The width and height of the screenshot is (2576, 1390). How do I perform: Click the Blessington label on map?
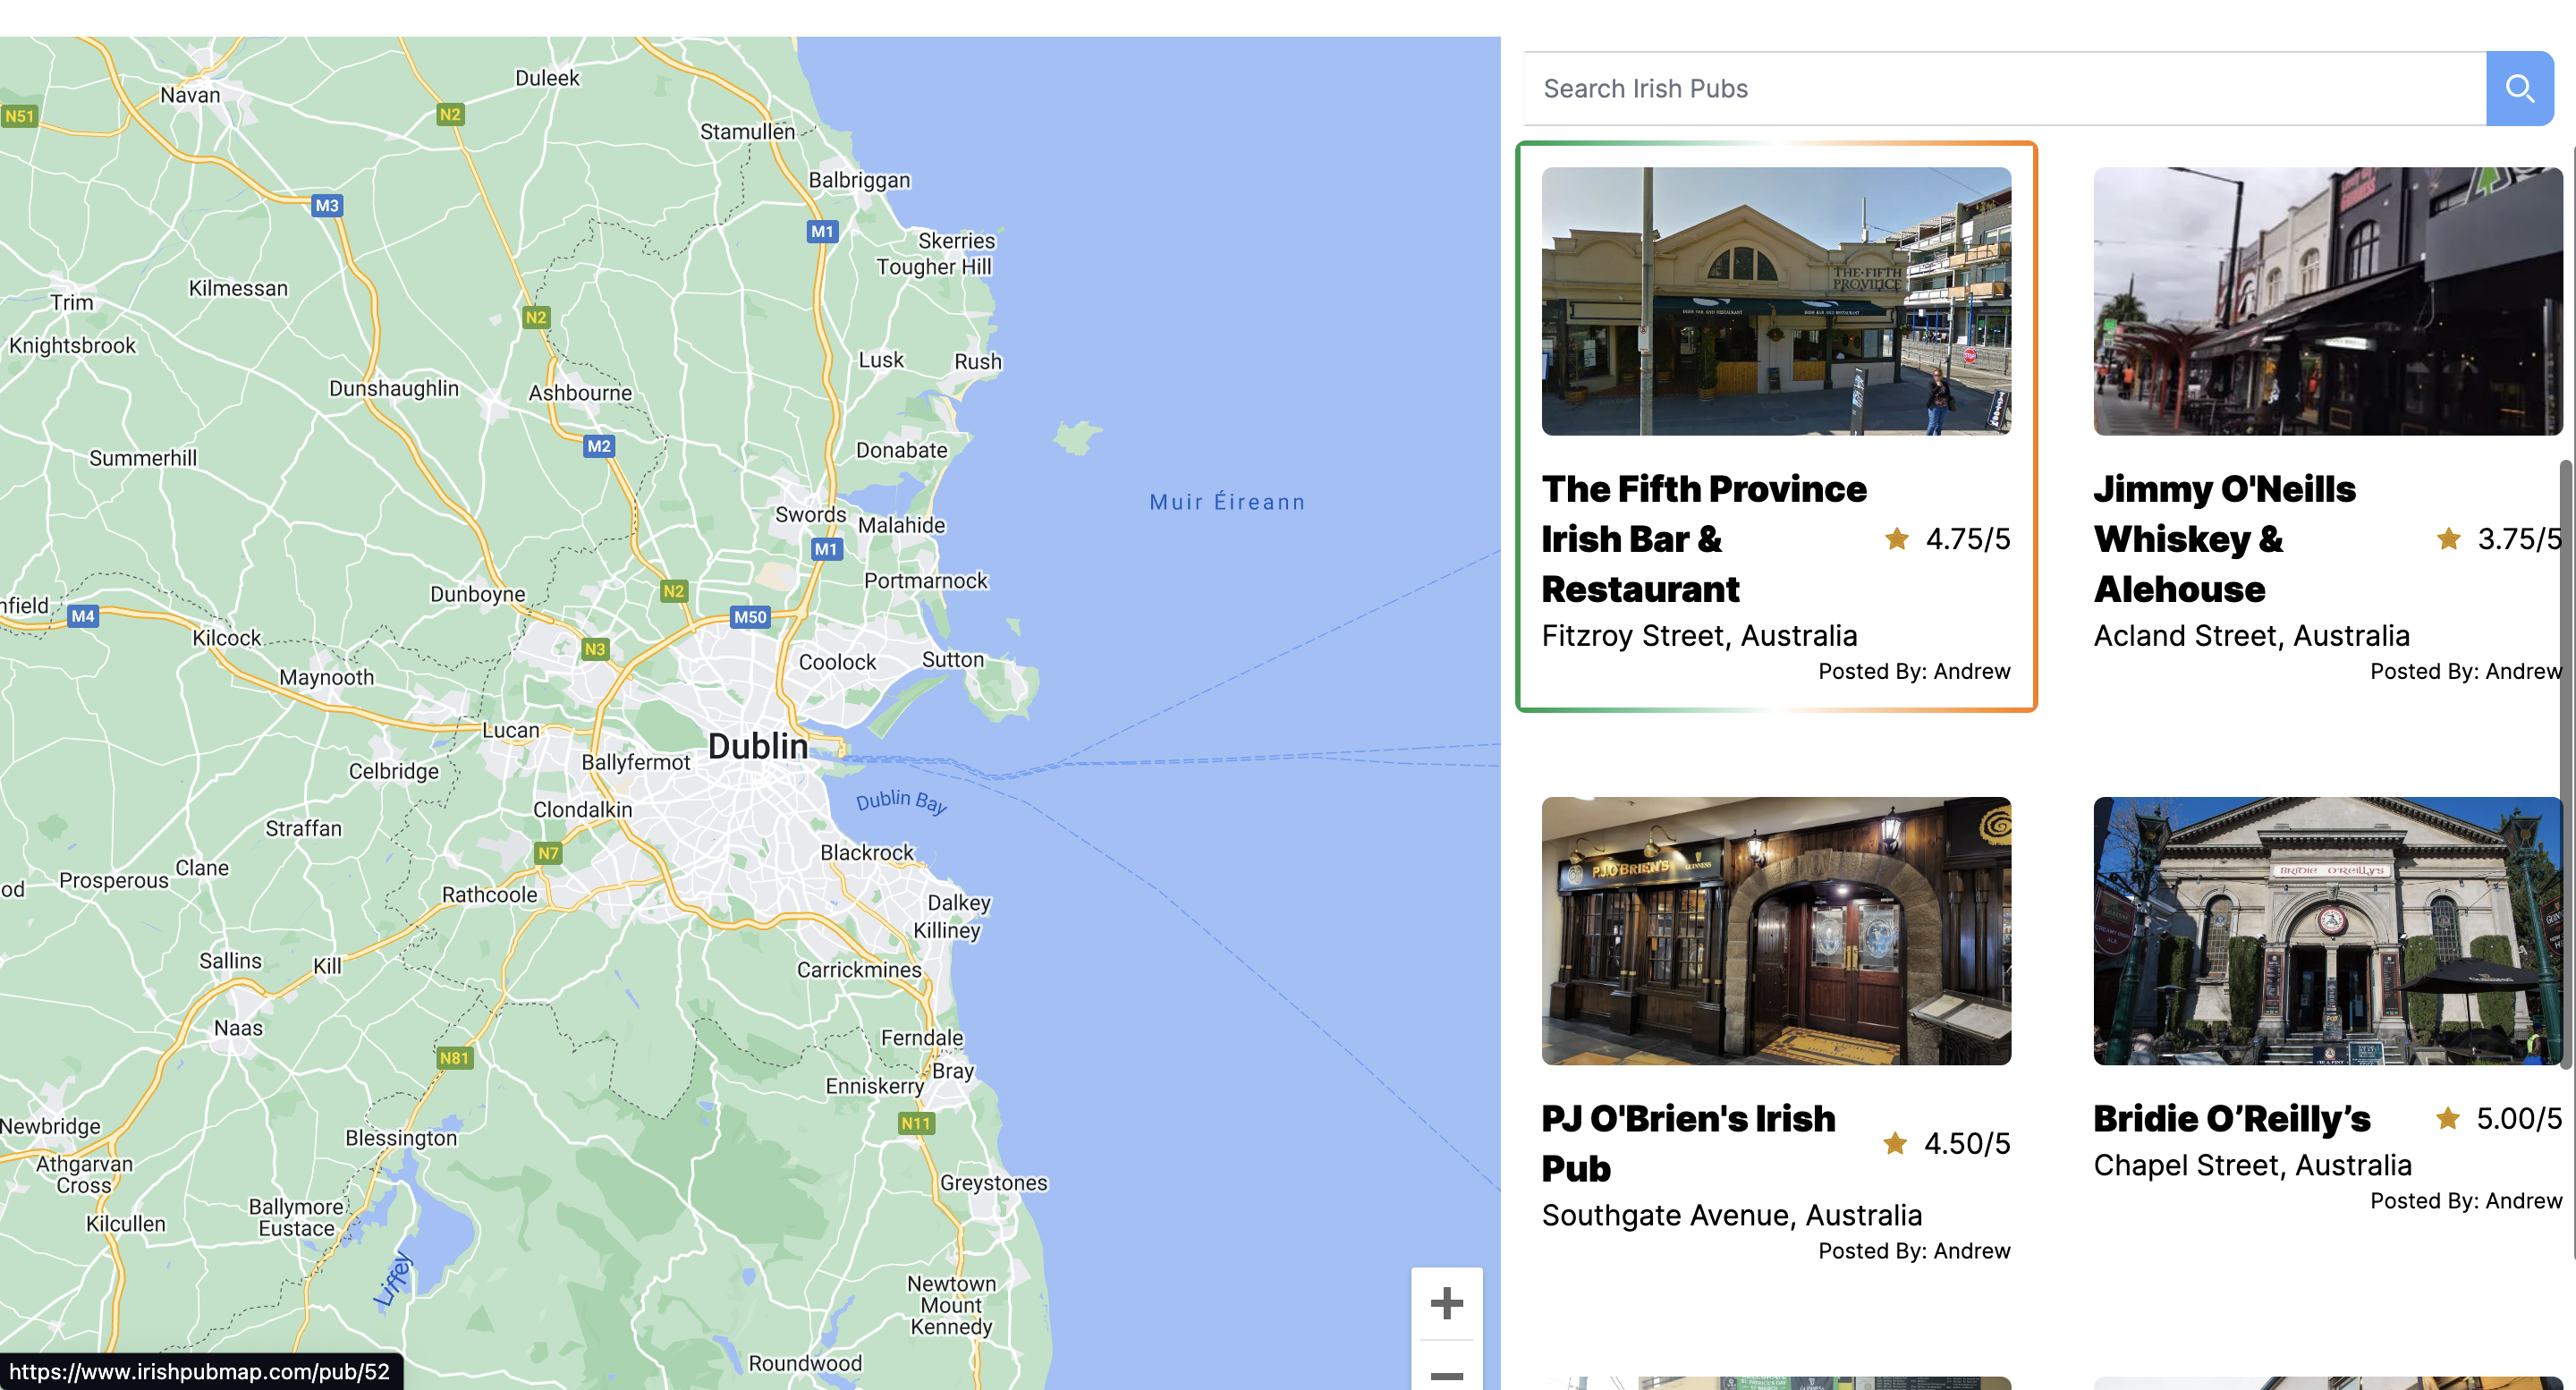pyautogui.click(x=401, y=1138)
